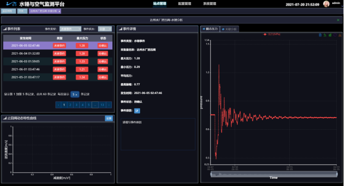This screenshot has width=344, height=186.
Task: Click the 事件列表 panel title icon
Action: coord(5,29)
